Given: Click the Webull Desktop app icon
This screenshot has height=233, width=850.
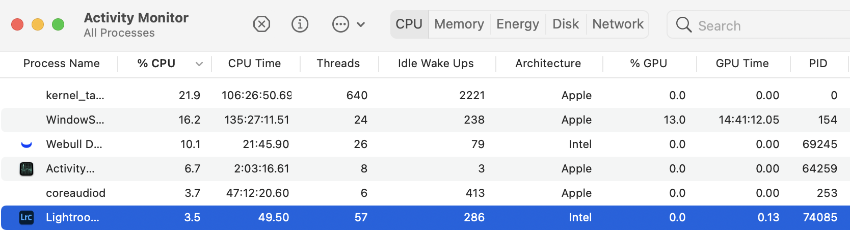Looking at the screenshot, I should click(x=26, y=144).
